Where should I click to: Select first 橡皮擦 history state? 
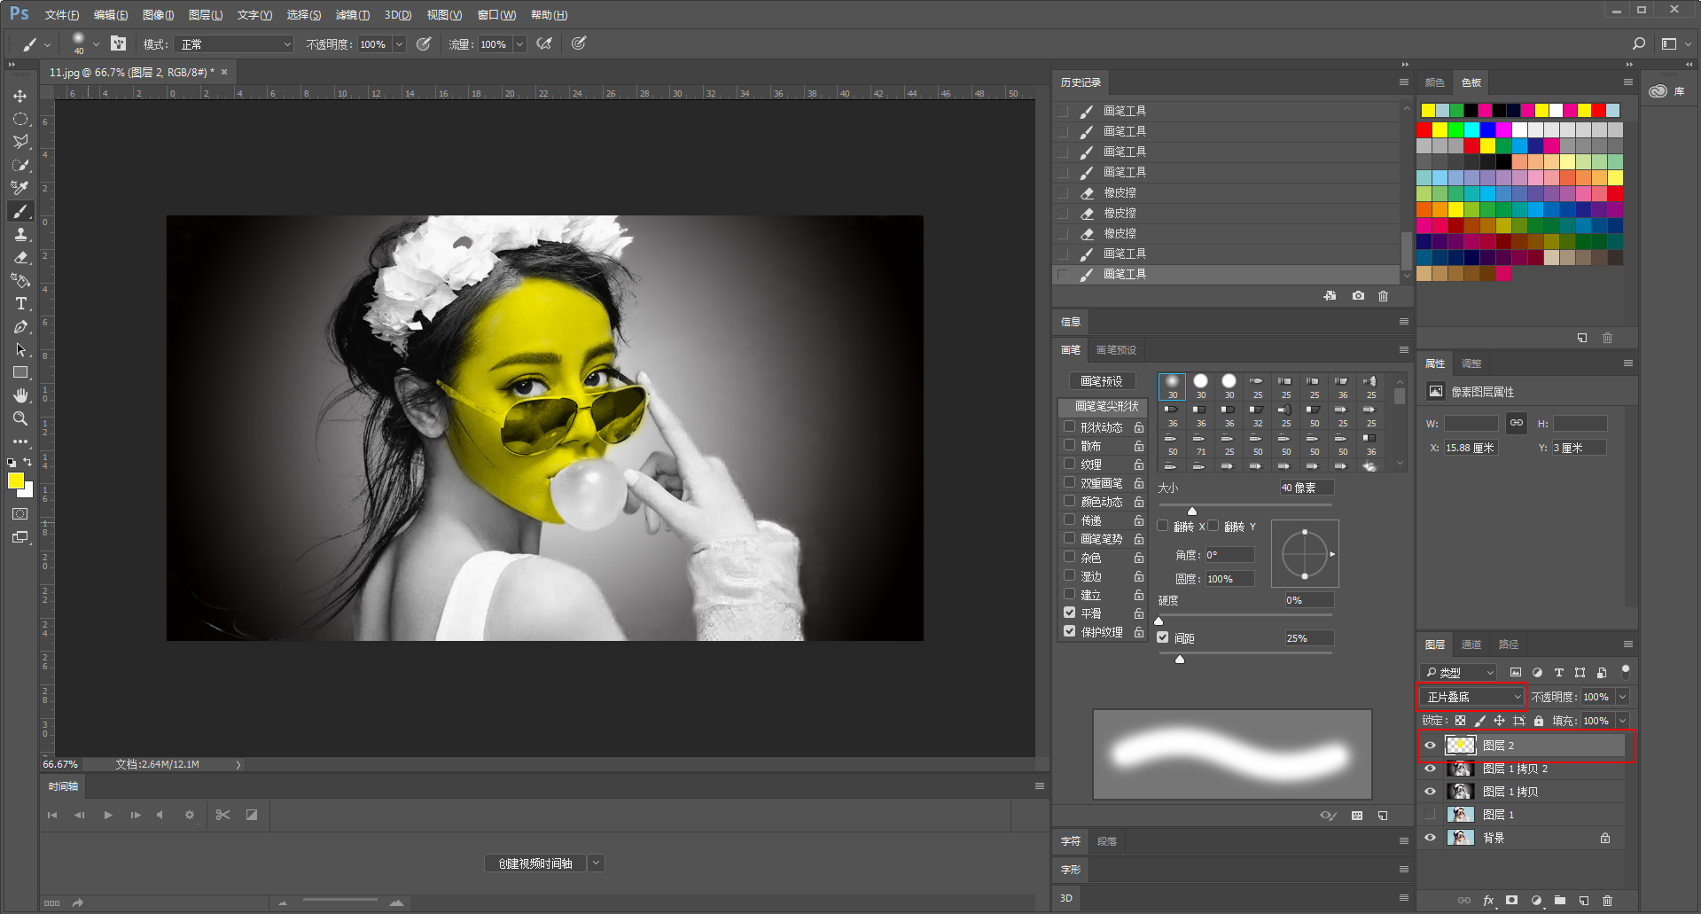pyautogui.click(x=1227, y=192)
